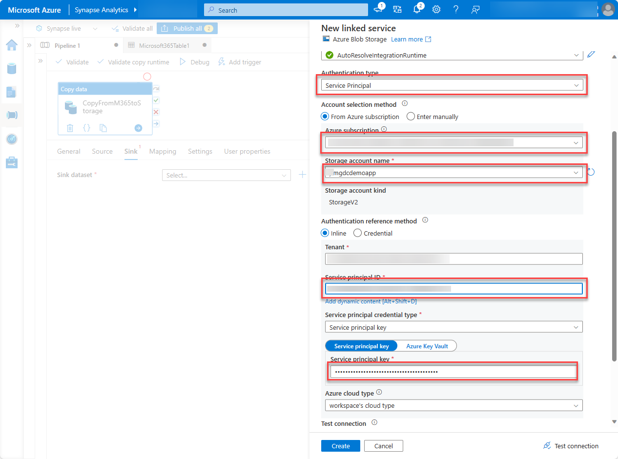Click the Add dynamic content link

pos(371,301)
